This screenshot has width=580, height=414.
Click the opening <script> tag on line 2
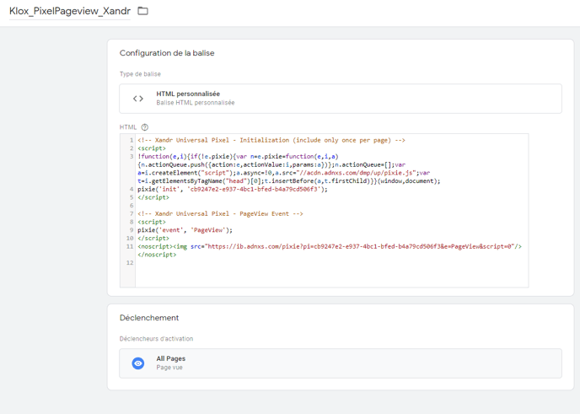[152, 148]
